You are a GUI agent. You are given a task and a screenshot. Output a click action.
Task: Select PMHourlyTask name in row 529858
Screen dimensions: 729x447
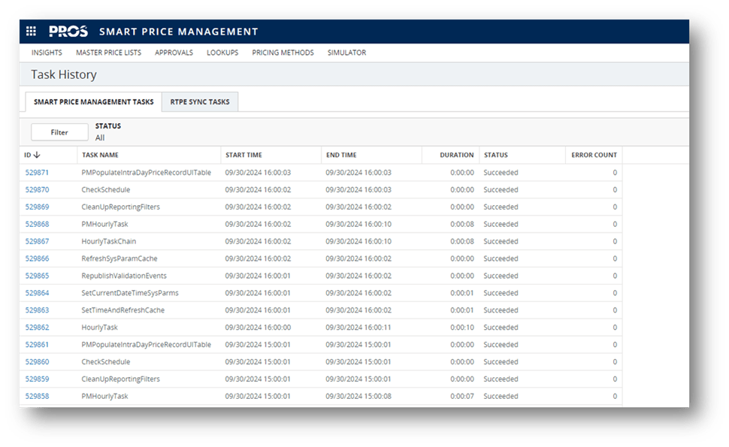coord(104,396)
